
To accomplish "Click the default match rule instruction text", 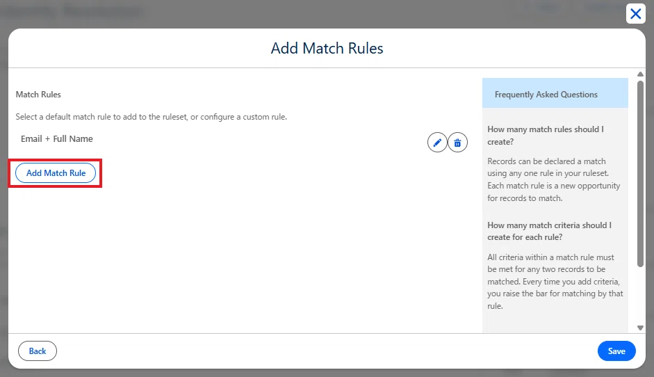I will click(x=152, y=117).
